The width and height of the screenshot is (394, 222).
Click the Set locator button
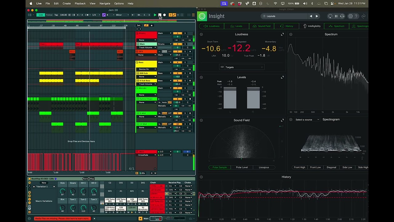139,25
